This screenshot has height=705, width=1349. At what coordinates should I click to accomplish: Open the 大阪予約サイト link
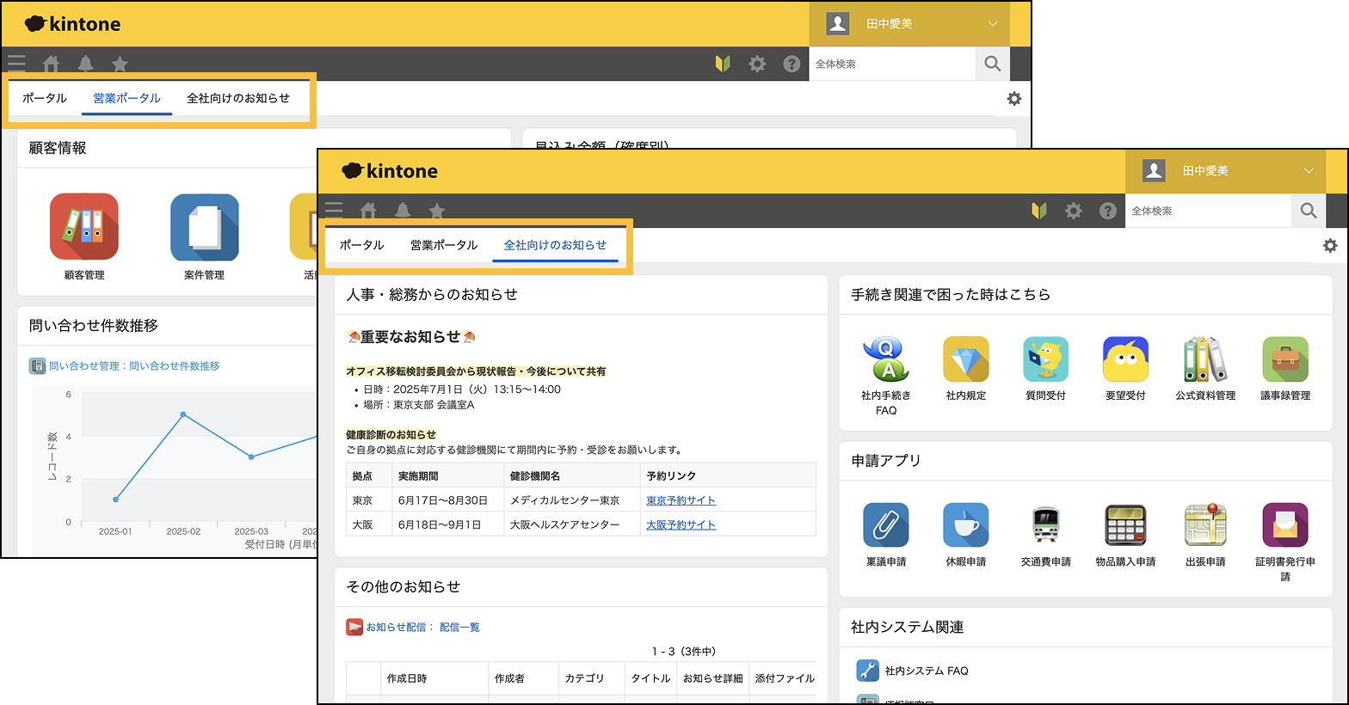[681, 524]
